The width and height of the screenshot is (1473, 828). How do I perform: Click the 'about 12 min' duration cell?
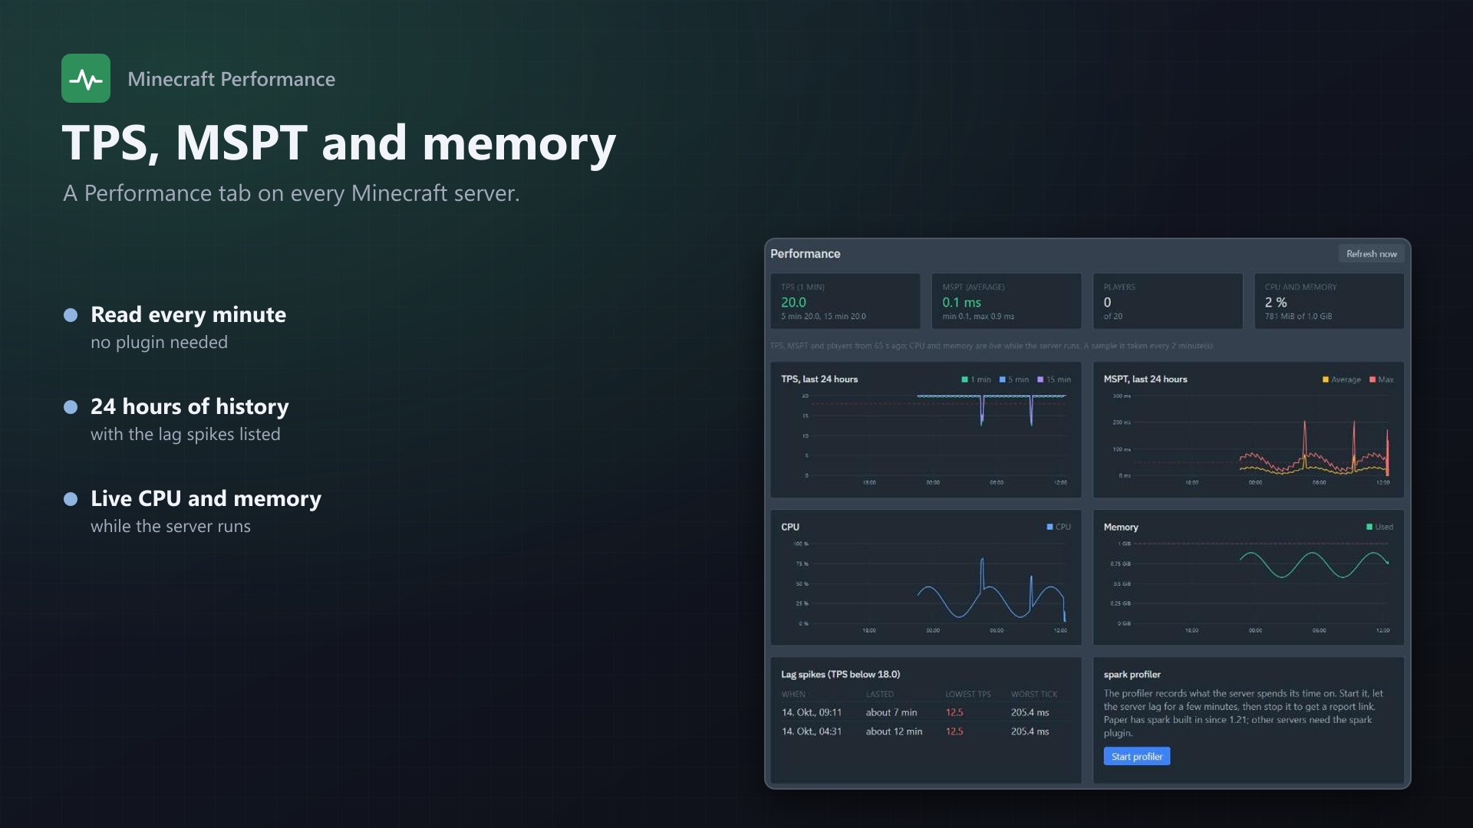pyautogui.click(x=894, y=731)
